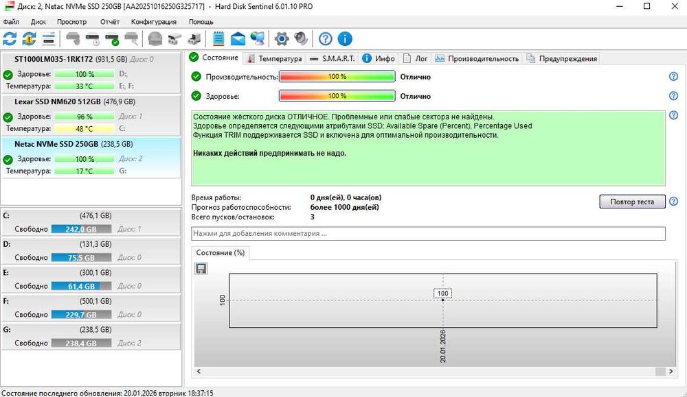Click the first grey disk test icon

(73, 39)
